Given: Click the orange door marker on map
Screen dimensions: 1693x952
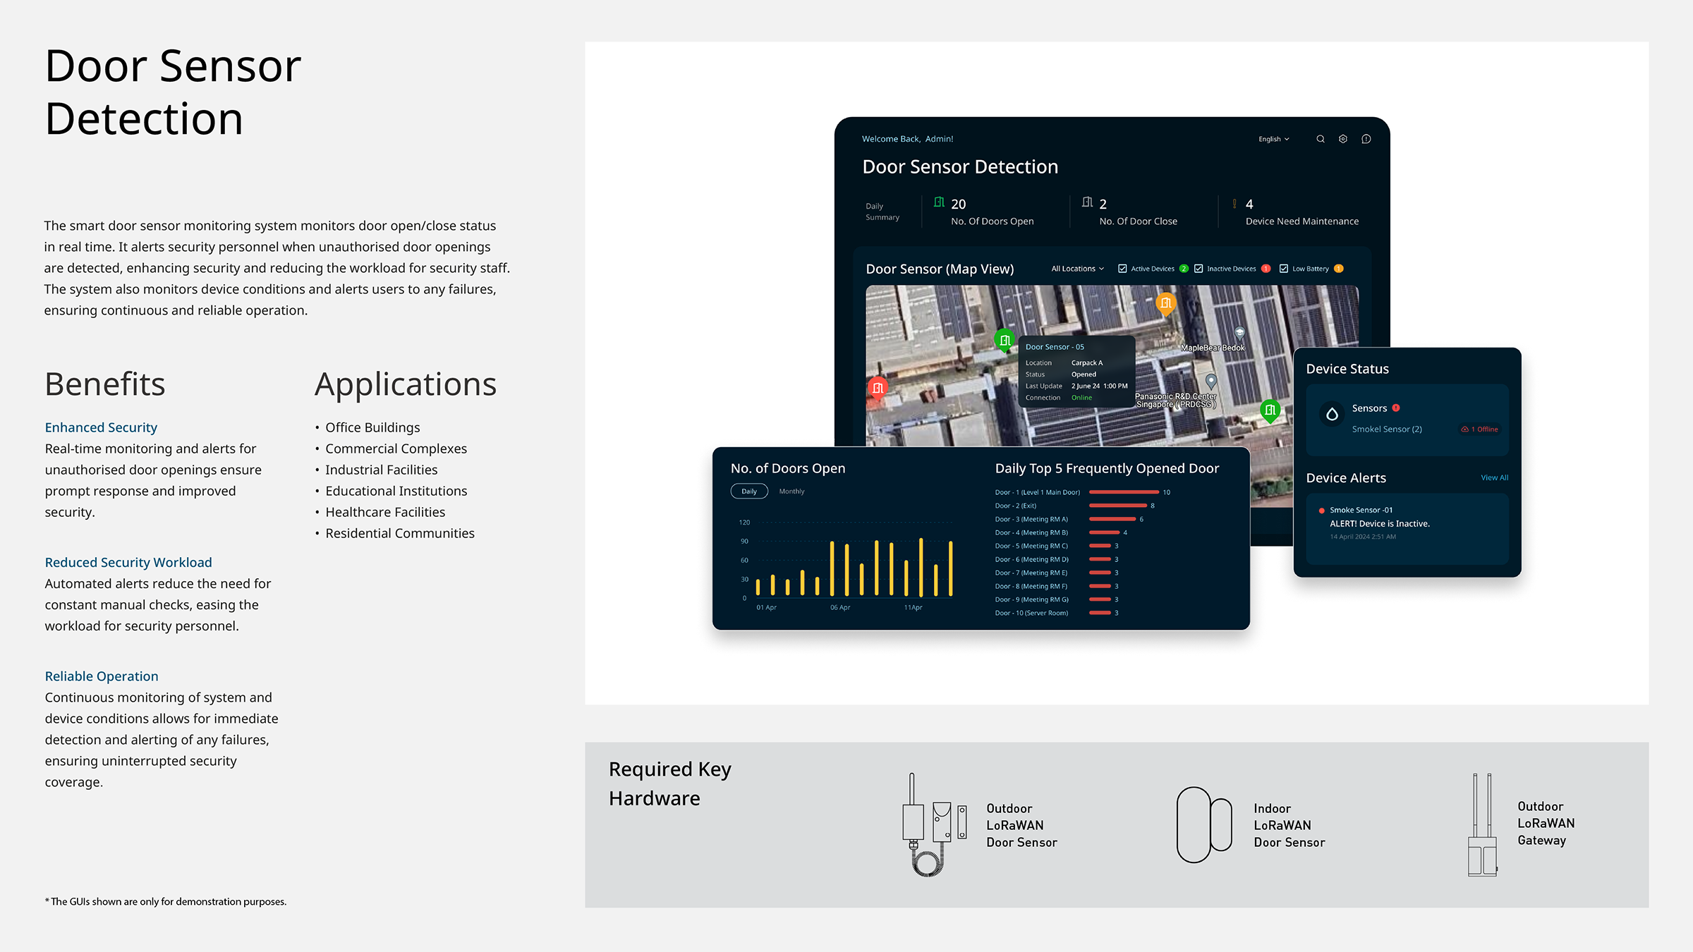Looking at the screenshot, I should (1166, 303).
